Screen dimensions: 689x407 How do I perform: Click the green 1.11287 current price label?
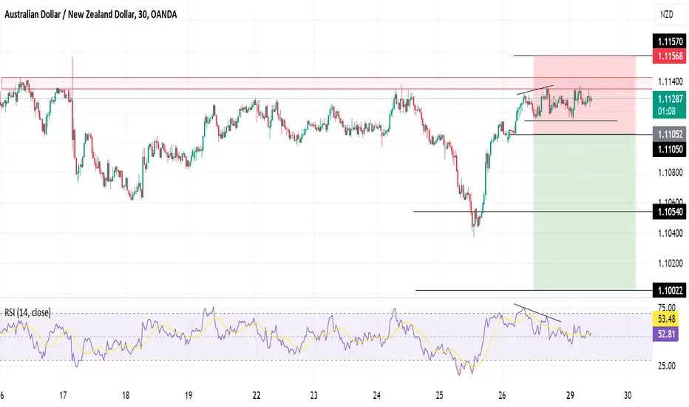pyautogui.click(x=670, y=99)
